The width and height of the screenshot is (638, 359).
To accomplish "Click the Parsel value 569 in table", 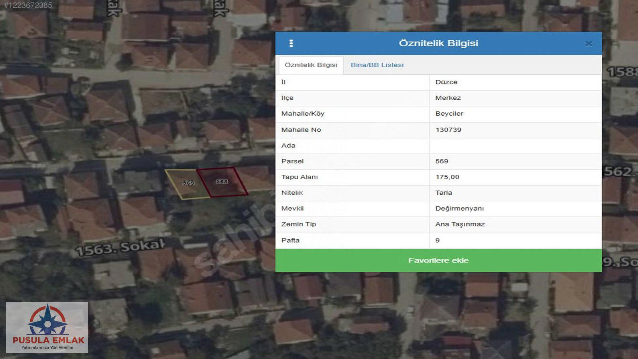I will pos(441,161).
